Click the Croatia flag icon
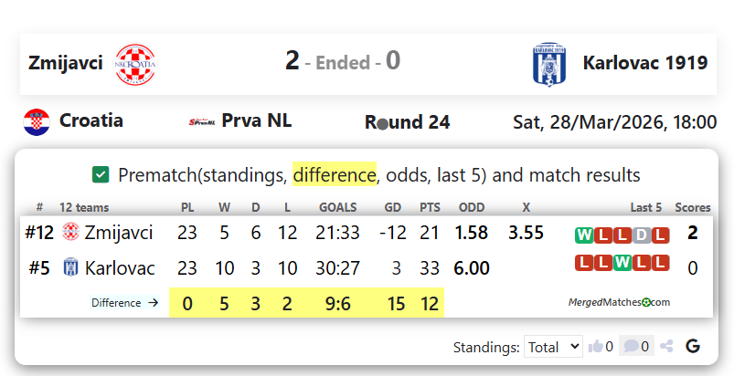734x376 pixels. (x=37, y=120)
